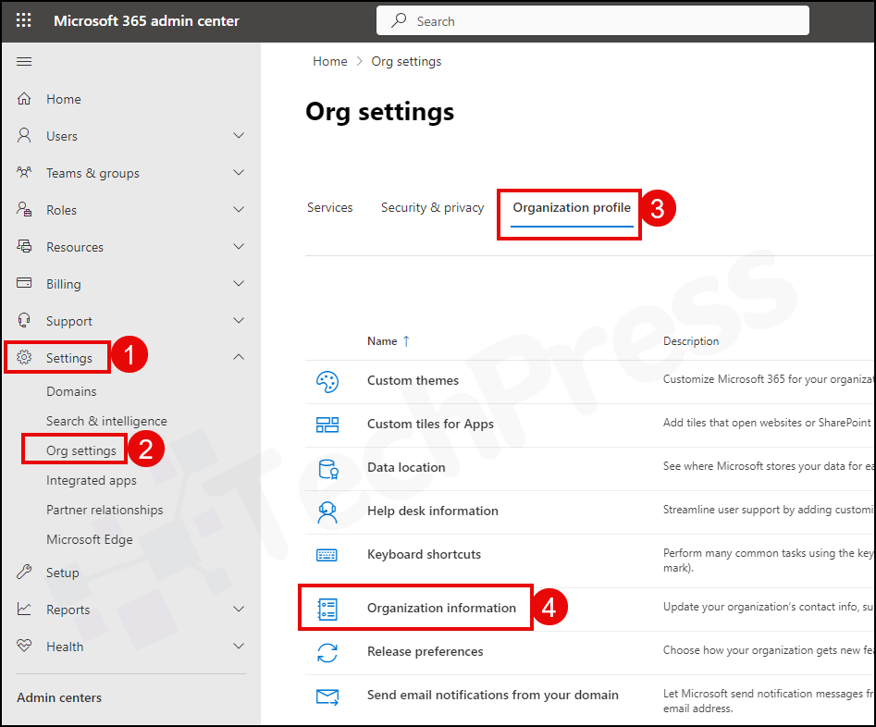The image size is (876, 727).
Task: Open Partner relationships under Settings
Action: 105,510
